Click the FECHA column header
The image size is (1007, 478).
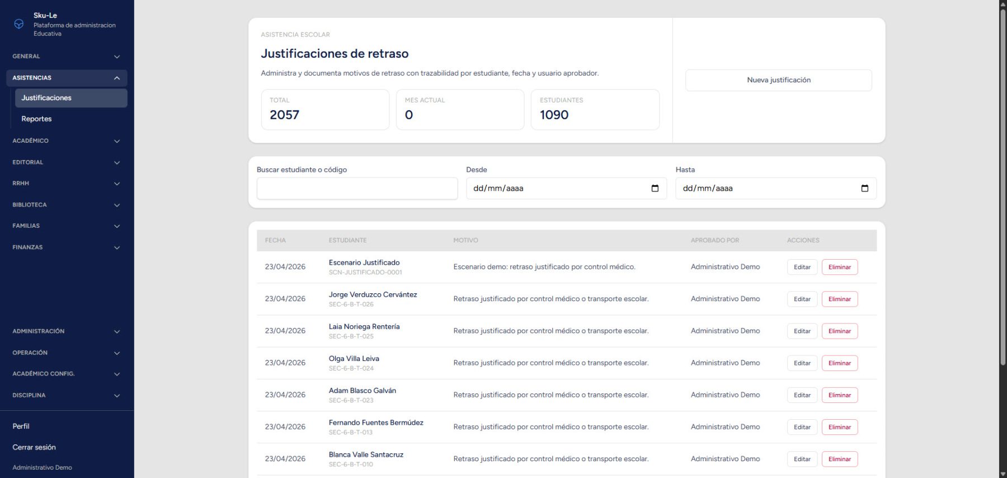(x=275, y=241)
